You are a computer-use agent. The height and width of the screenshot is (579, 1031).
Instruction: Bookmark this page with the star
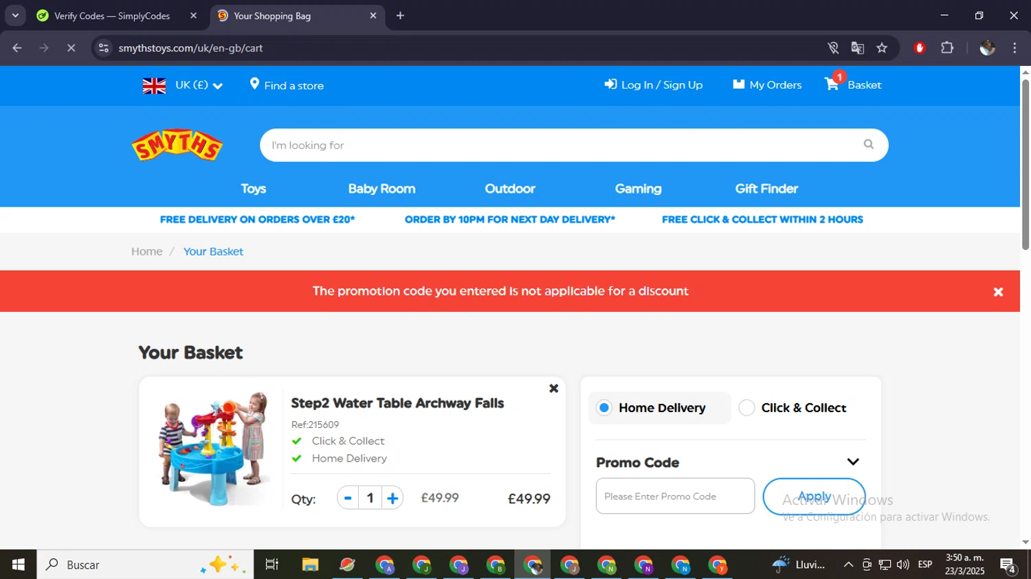[x=882, y=47]
